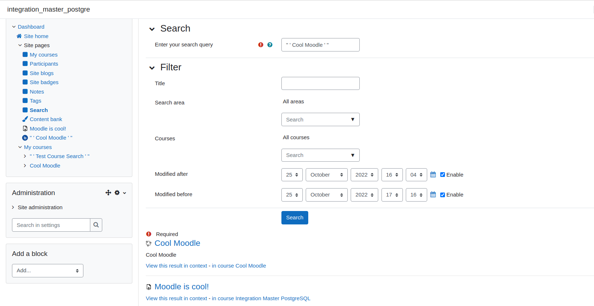Open Modified before hour dropdown
This screenshot has height=306, width=594.
pos(392,195)
